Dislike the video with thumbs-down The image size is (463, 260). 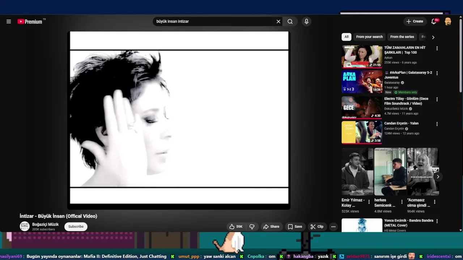tap(252, 227)
